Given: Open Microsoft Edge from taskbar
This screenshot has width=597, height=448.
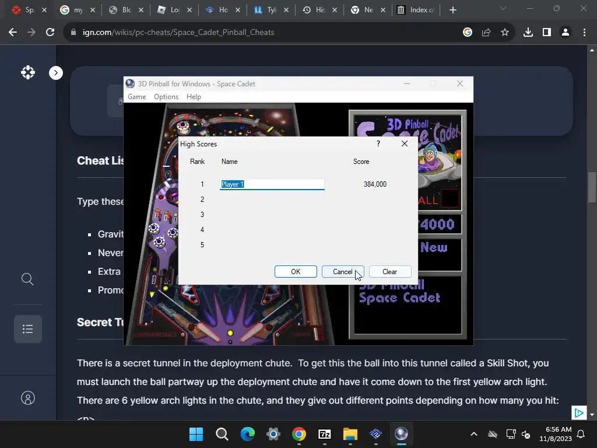Looking at the screenshot, I should 247,434.
